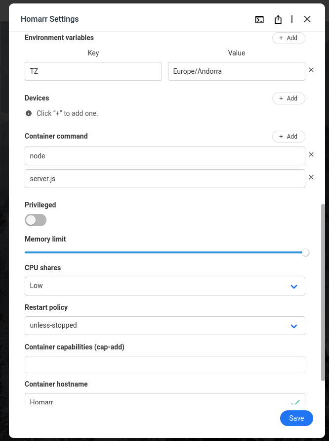Enable the Privileged toggle

(35, 220)
